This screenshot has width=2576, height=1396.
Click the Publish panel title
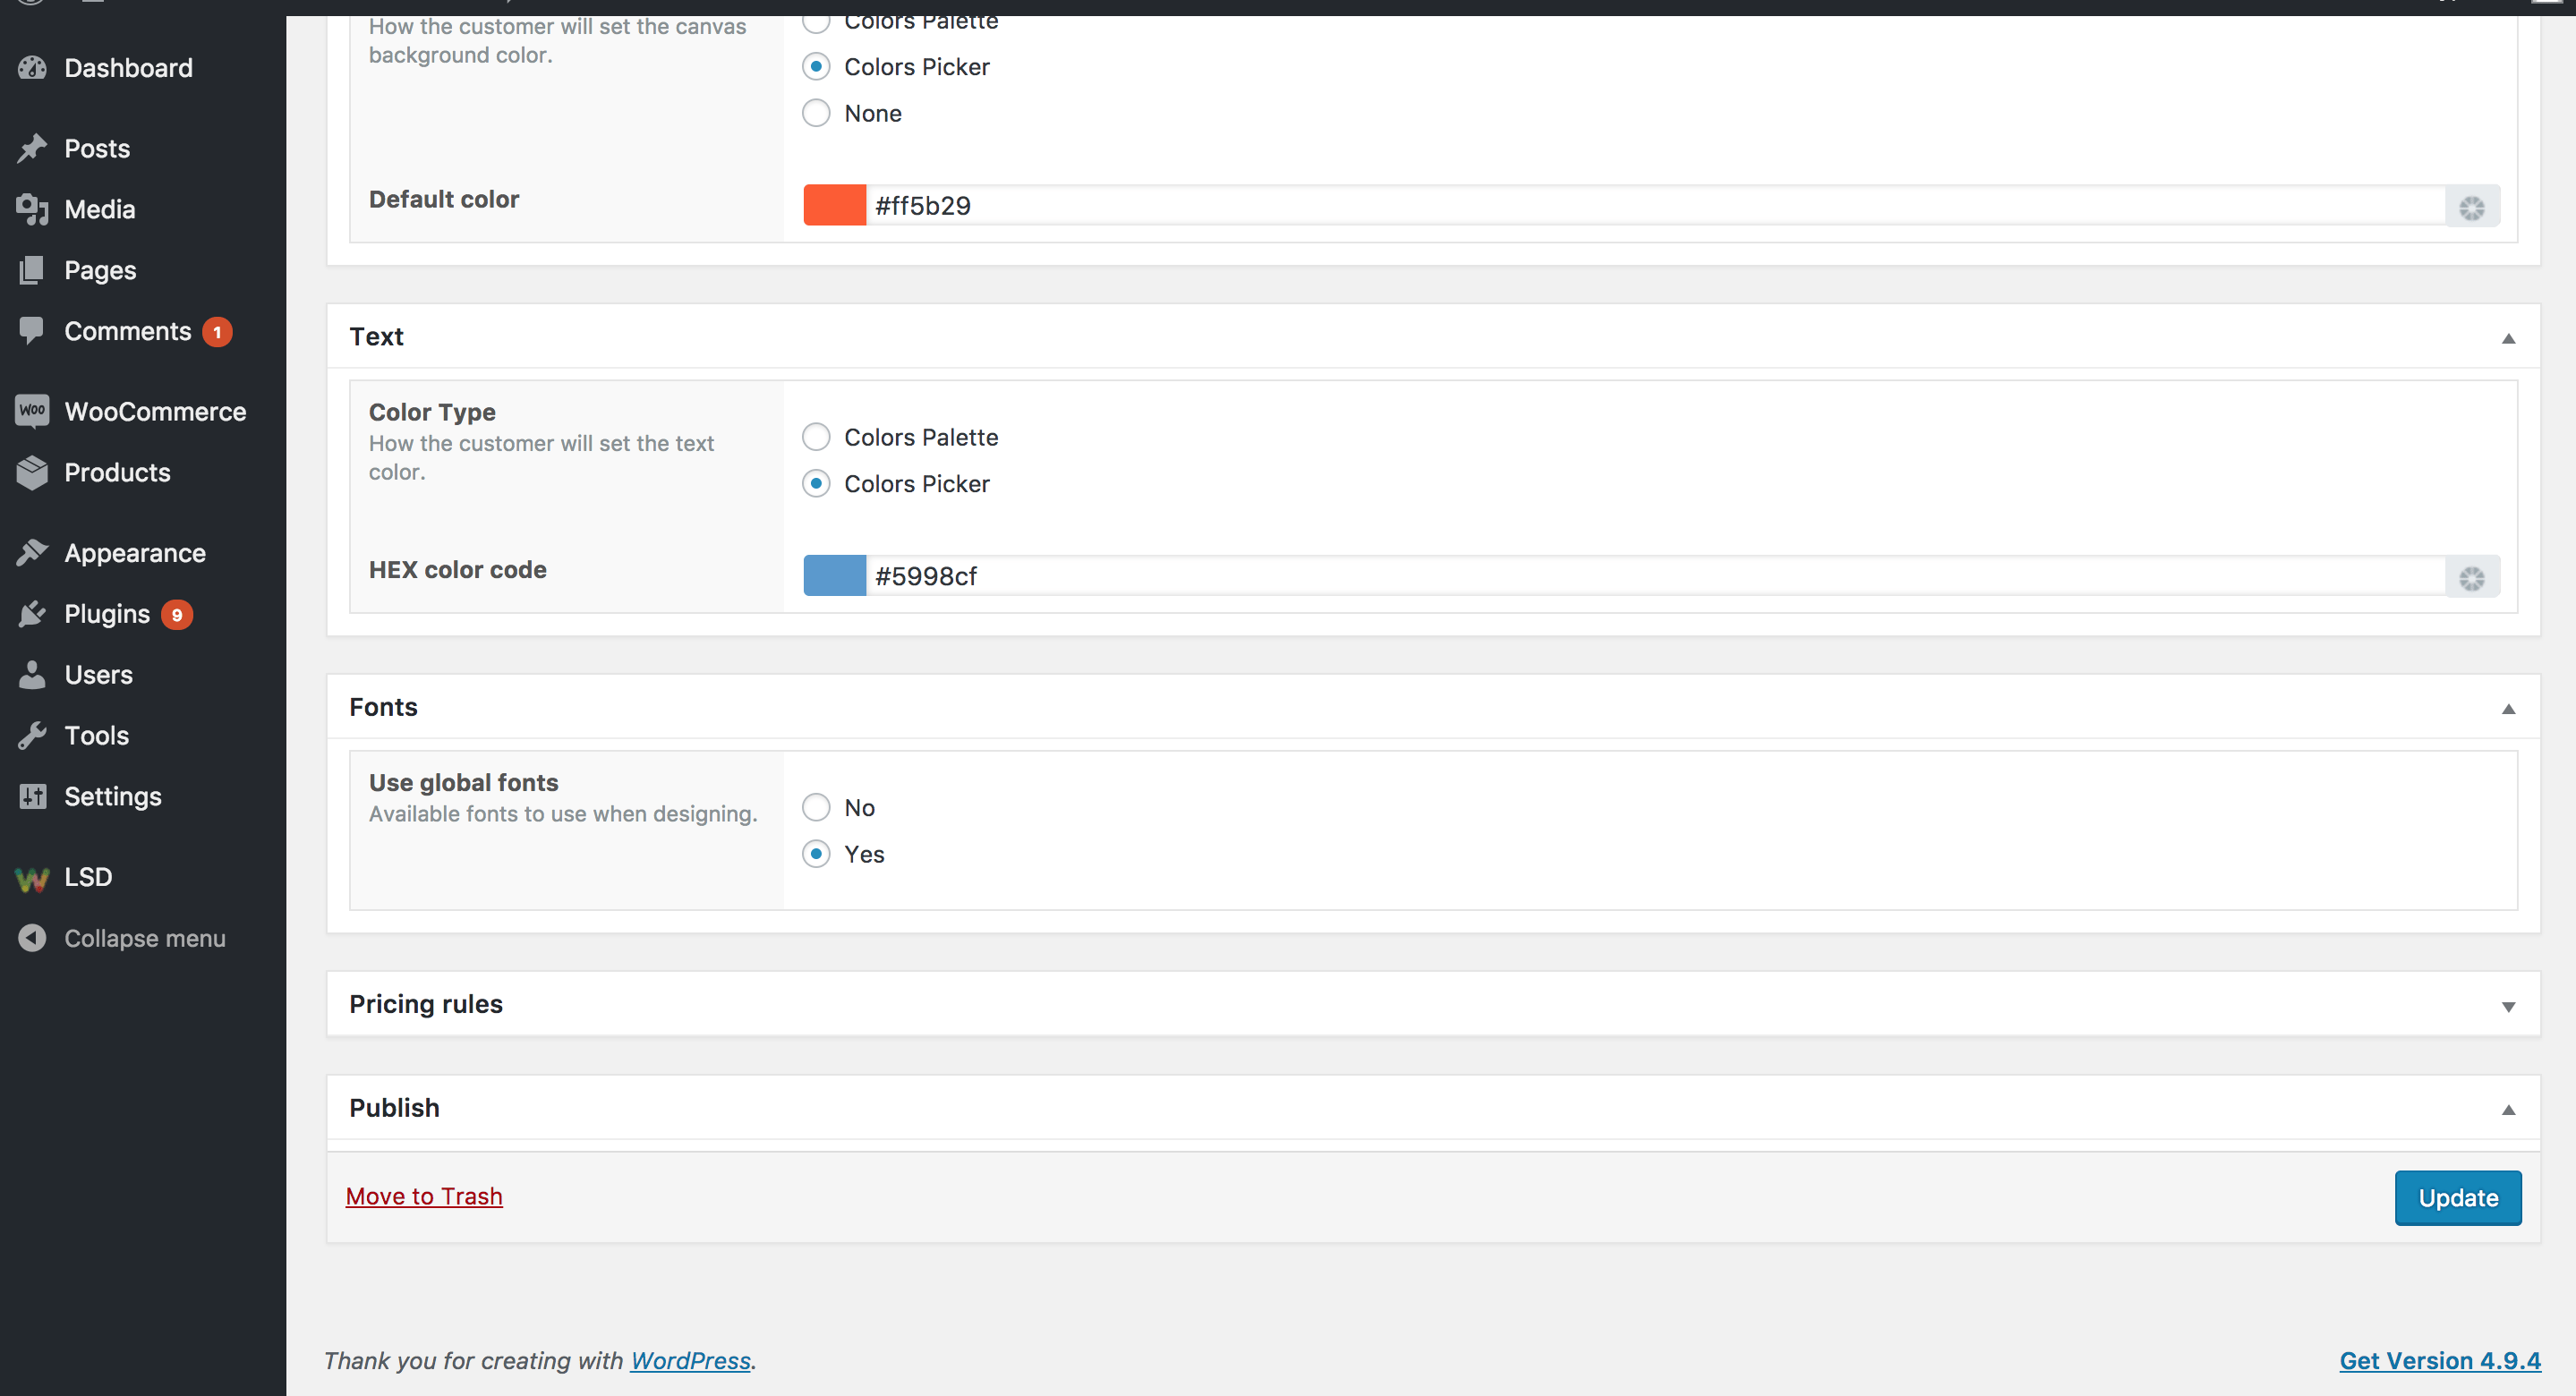(394, 1108)
